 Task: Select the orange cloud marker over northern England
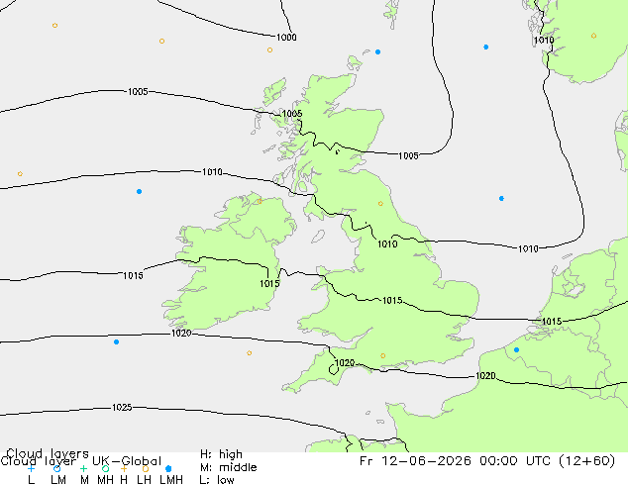380,204
